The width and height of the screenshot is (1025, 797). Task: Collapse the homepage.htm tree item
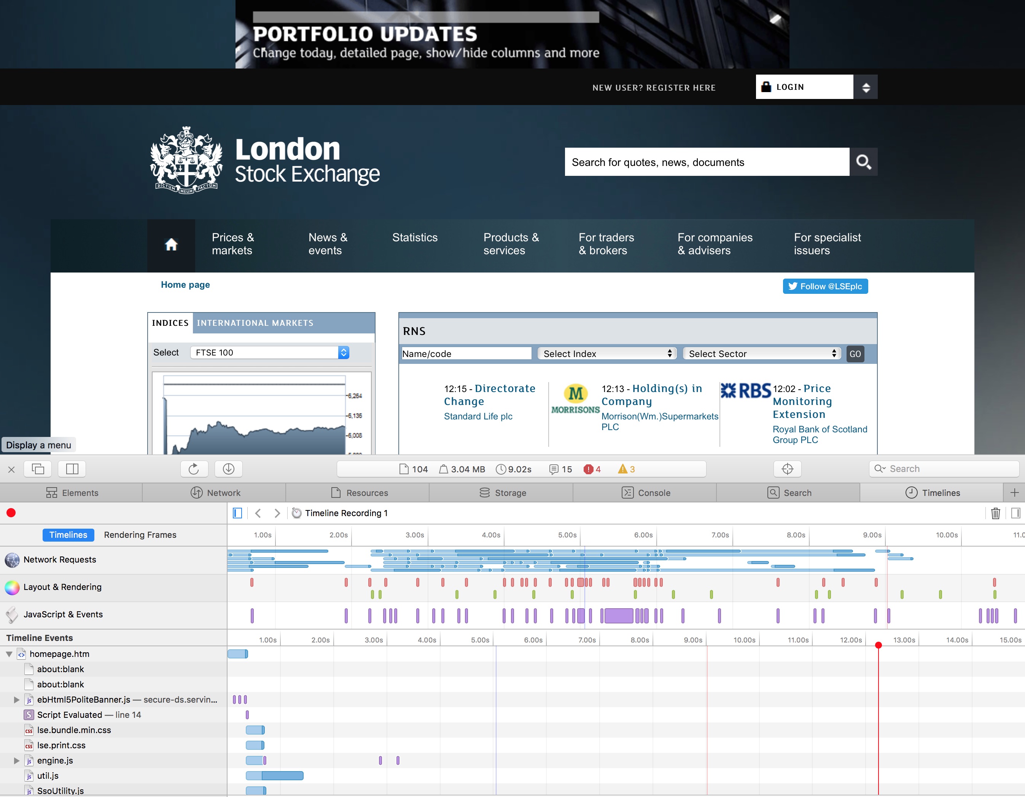click(9, 654)
